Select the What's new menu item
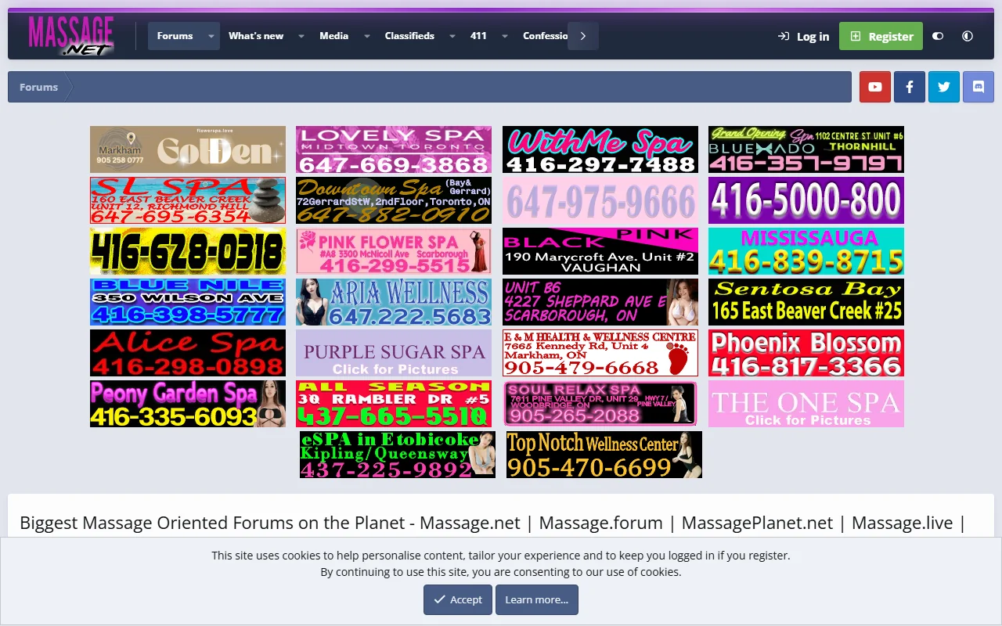 255,36
